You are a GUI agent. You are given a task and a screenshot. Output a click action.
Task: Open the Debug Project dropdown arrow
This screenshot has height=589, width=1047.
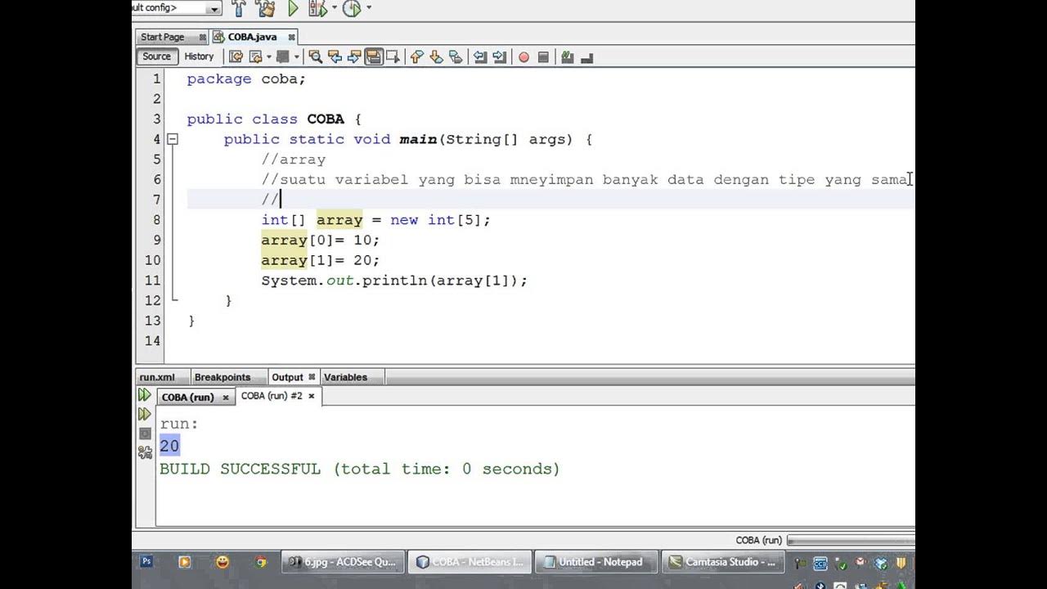[x=334, y=8]
